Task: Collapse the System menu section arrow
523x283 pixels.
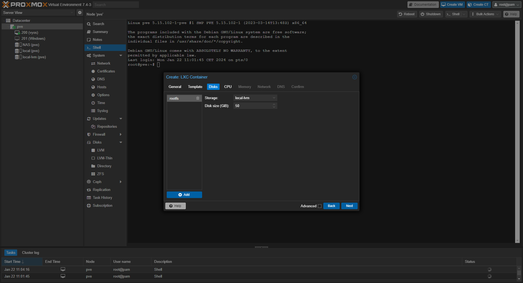Action: [x=121, y=55]
